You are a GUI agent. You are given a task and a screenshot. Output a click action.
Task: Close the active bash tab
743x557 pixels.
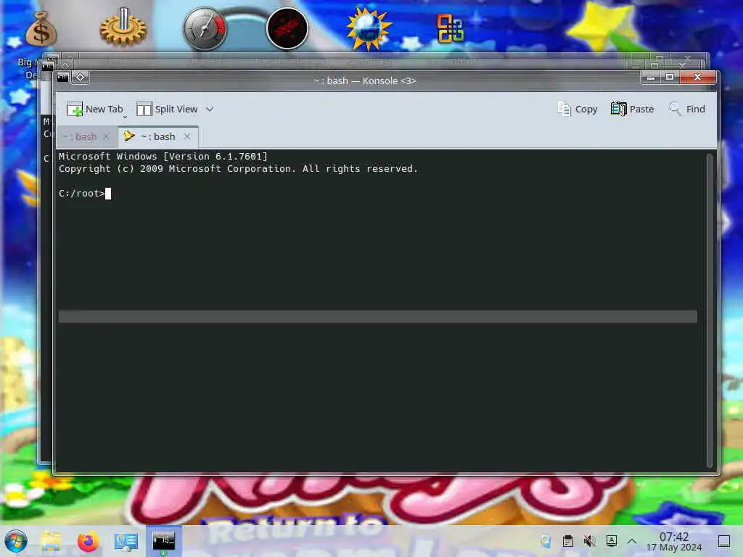(x=187, y=136)
